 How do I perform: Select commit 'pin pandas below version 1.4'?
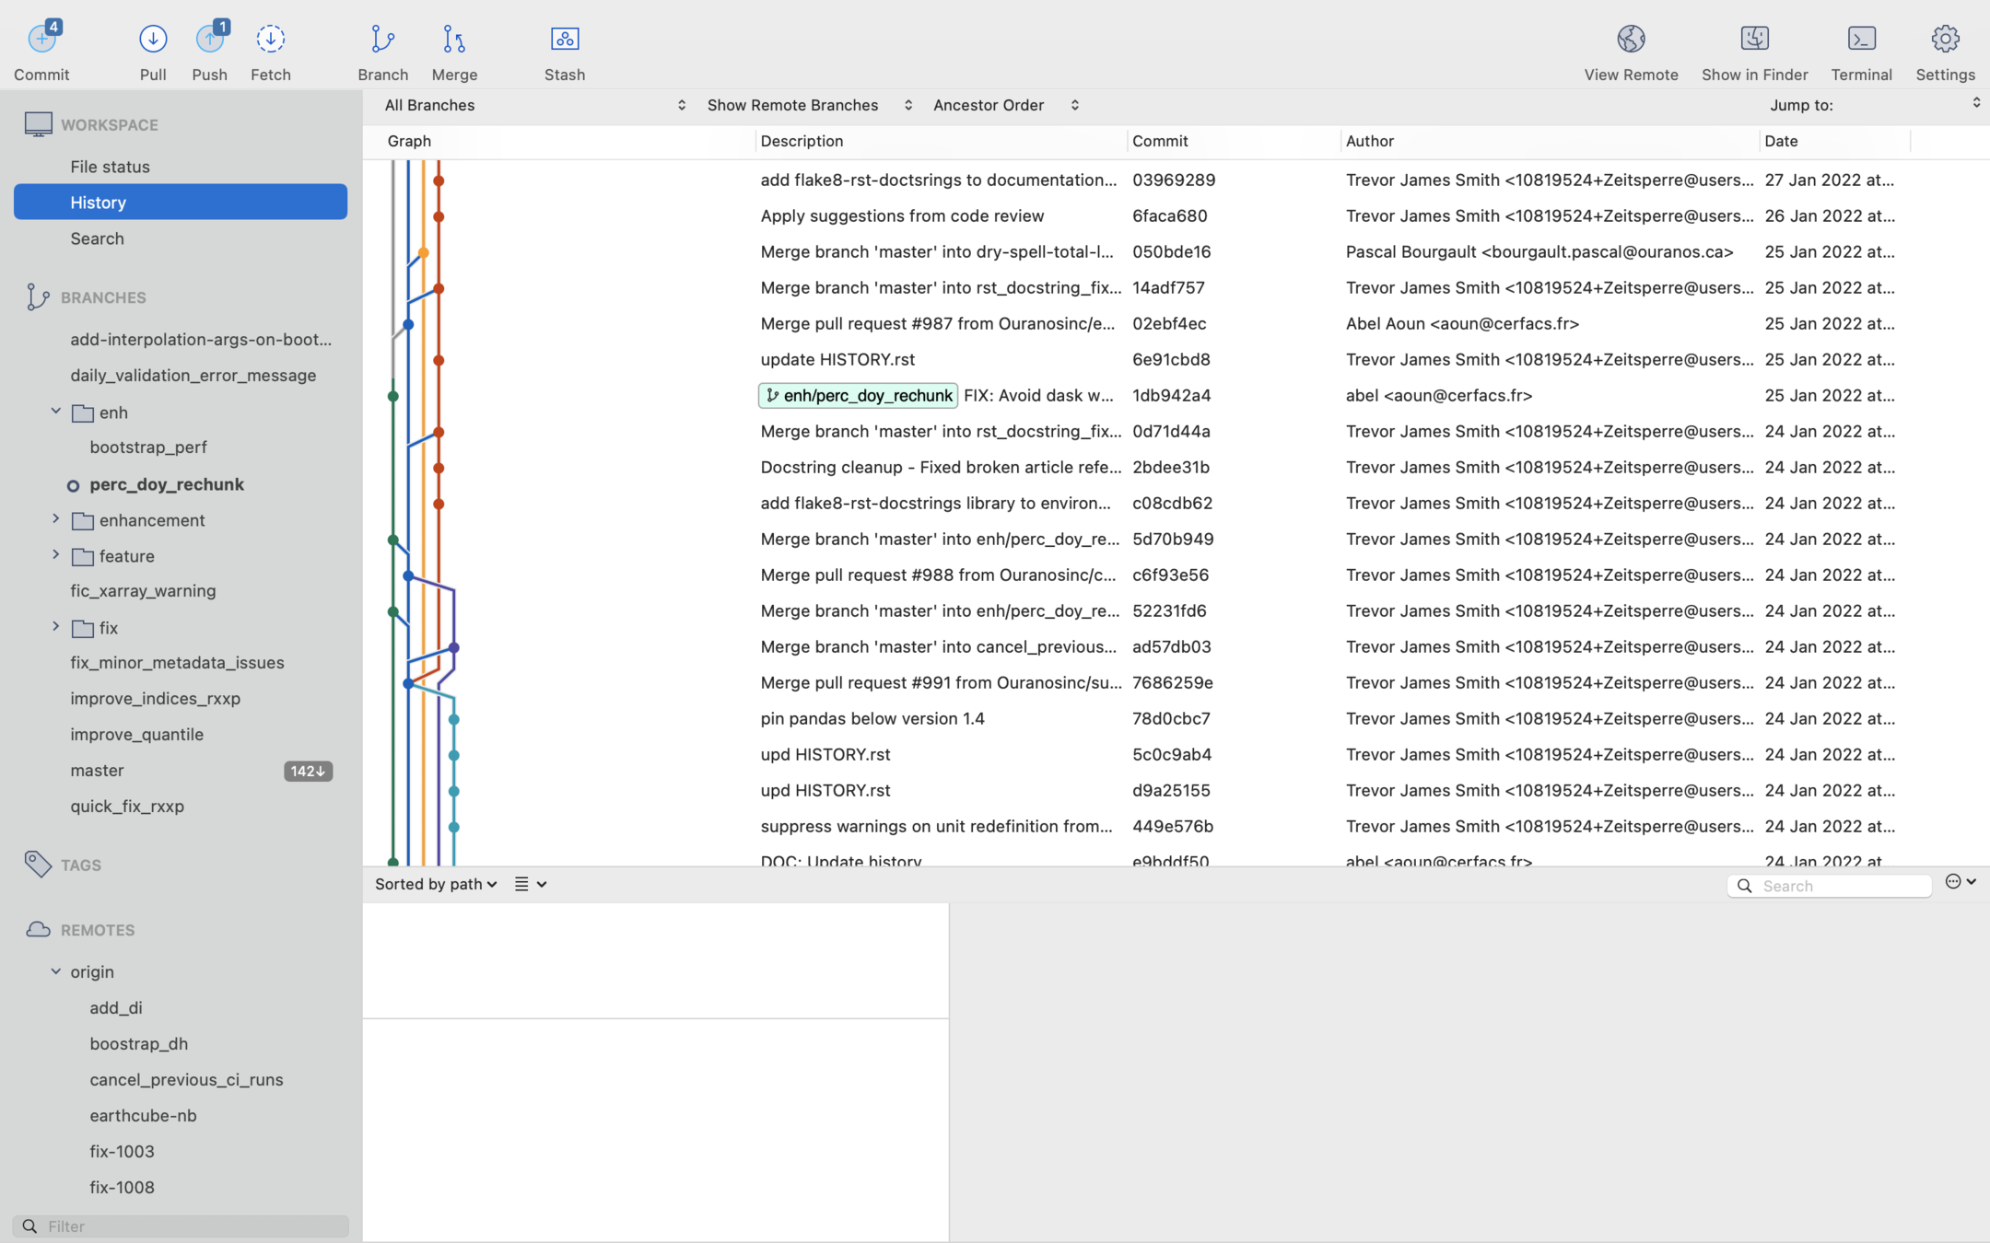872,718
